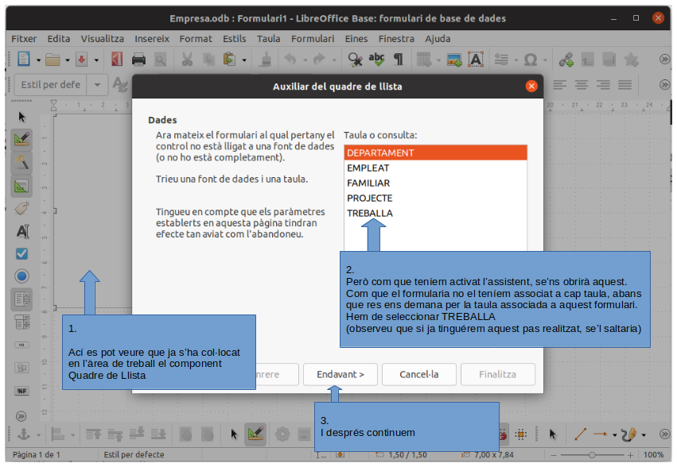The image size is (677, 467).
Task: Open the Formulari menu
Action: 313,39
